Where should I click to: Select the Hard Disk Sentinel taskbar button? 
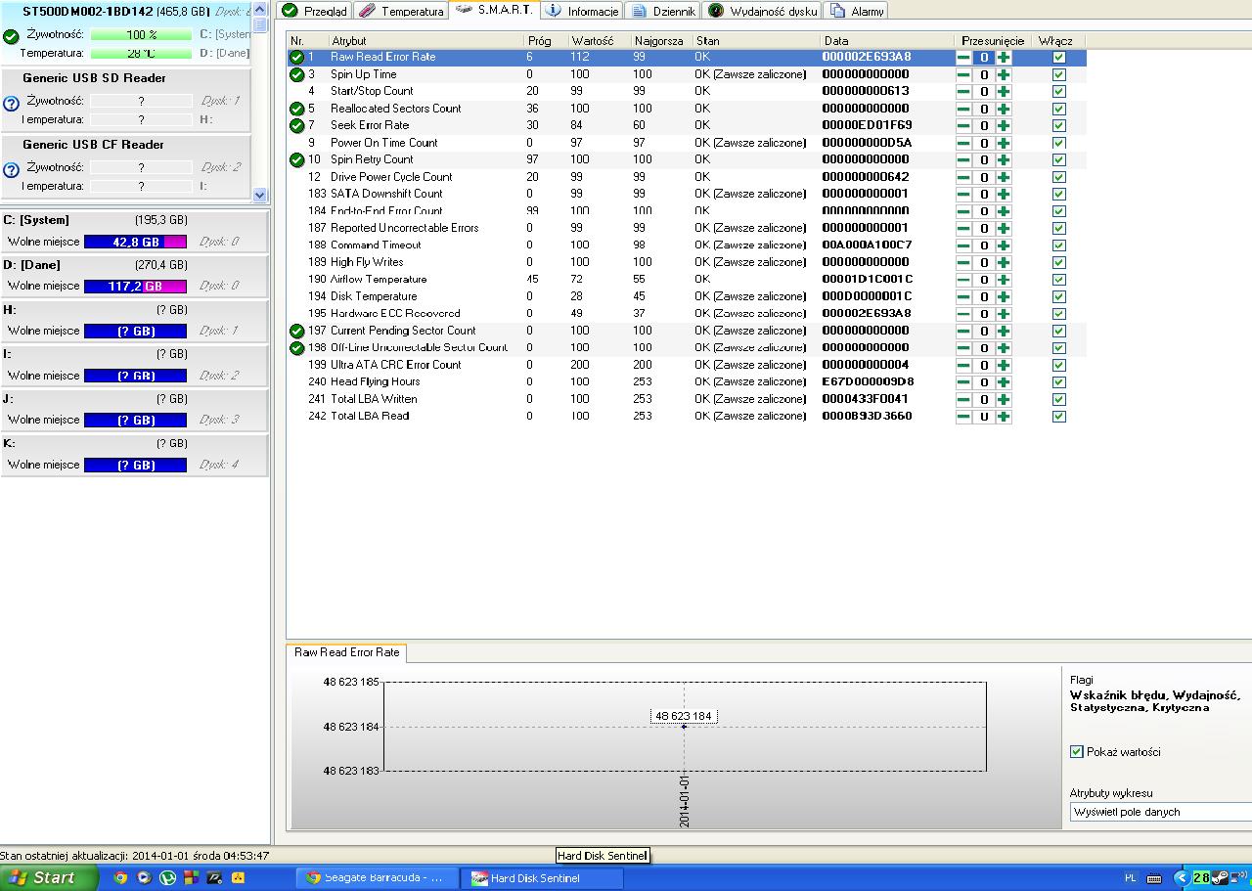click(x=543, y=878)
